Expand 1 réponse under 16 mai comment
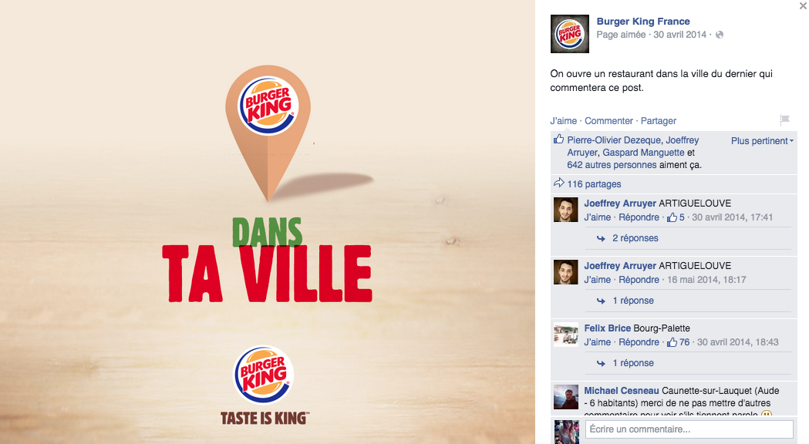This screenshot has height=444, width=809. pos(633,300)
